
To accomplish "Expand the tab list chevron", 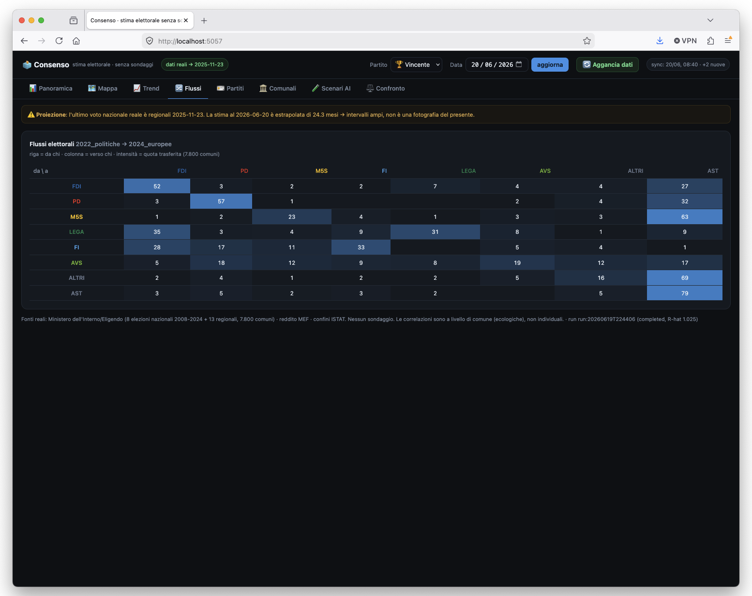I will [x=710, y=20].
